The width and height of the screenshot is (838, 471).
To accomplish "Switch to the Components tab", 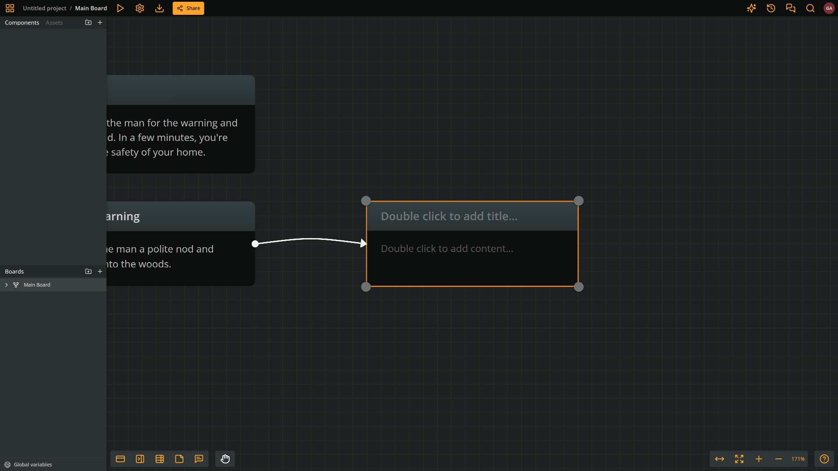I will click(22, 23).
